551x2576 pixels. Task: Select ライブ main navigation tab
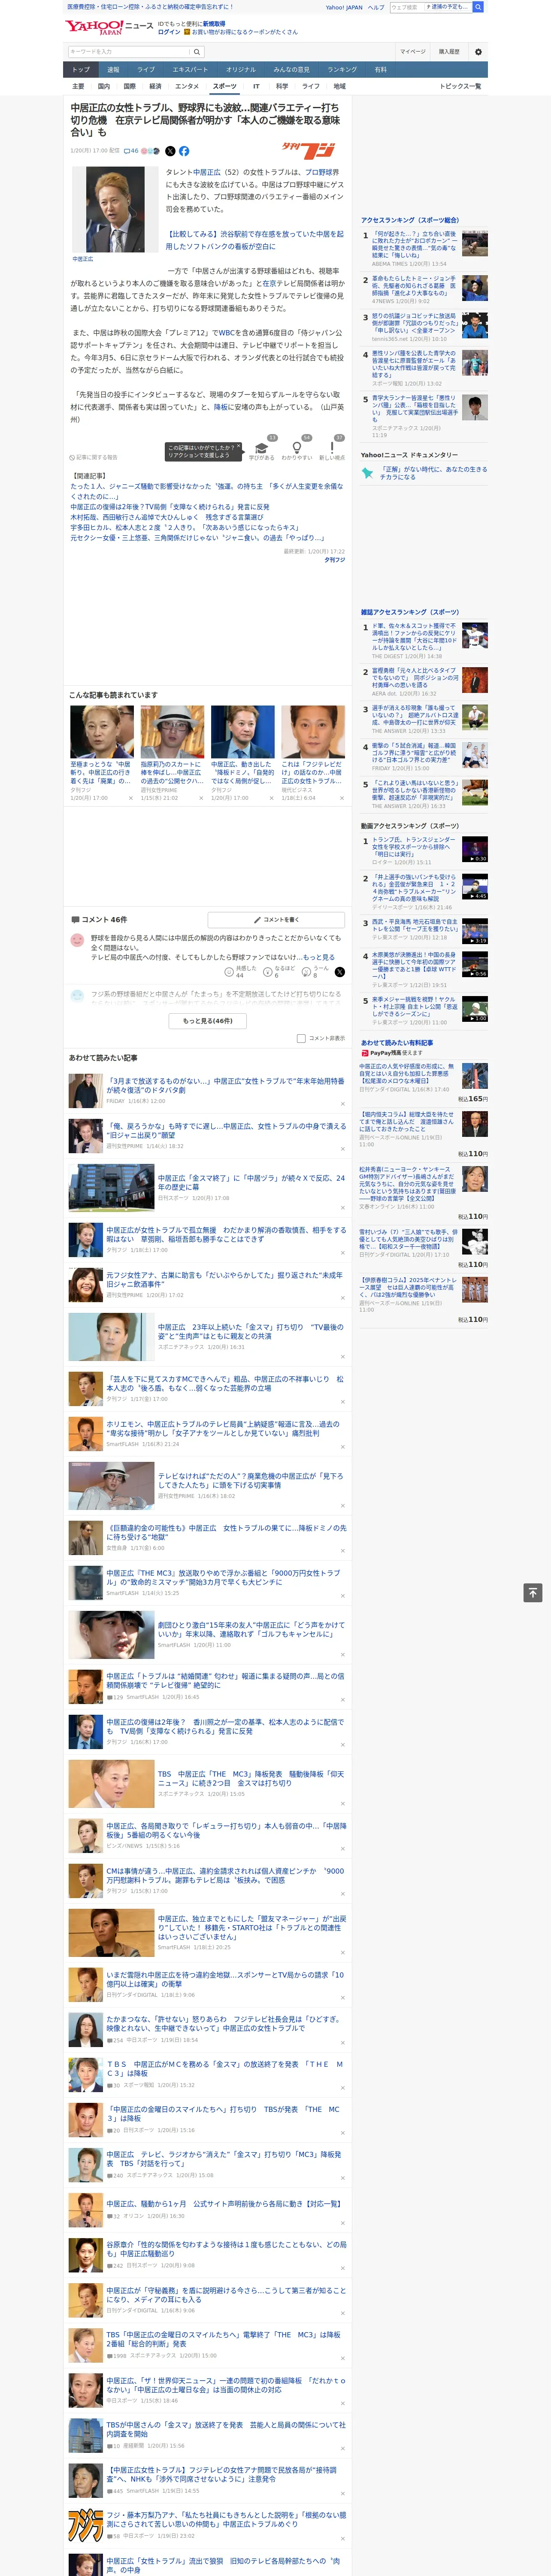[146, 70]
